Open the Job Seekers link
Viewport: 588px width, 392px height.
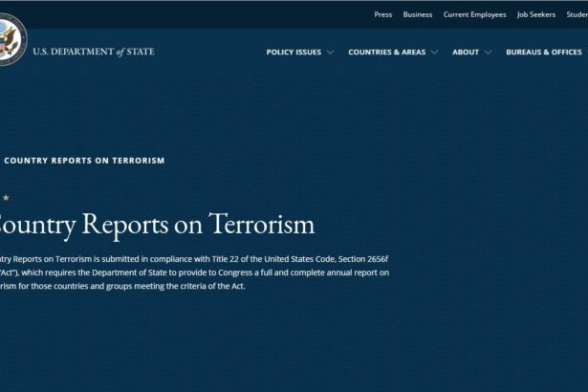pos(536,14)
